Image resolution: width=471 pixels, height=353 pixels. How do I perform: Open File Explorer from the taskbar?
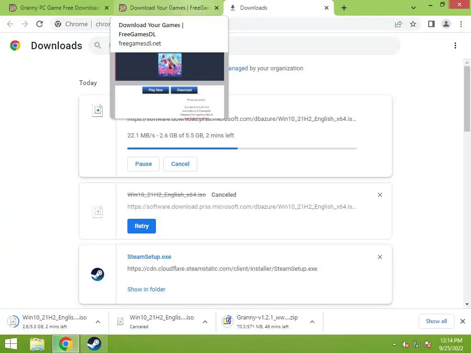[x=37, y=344]
